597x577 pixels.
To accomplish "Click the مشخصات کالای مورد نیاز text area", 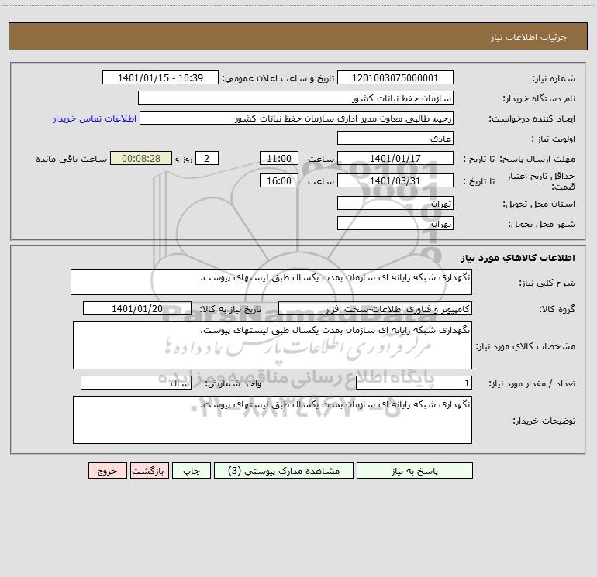I will pyautogui.click(x=272, y=345).
